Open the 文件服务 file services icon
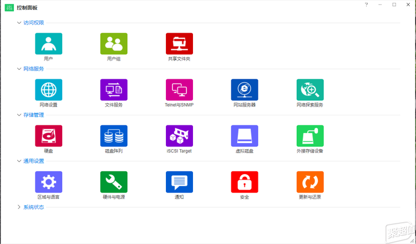 tap(114, 90)
